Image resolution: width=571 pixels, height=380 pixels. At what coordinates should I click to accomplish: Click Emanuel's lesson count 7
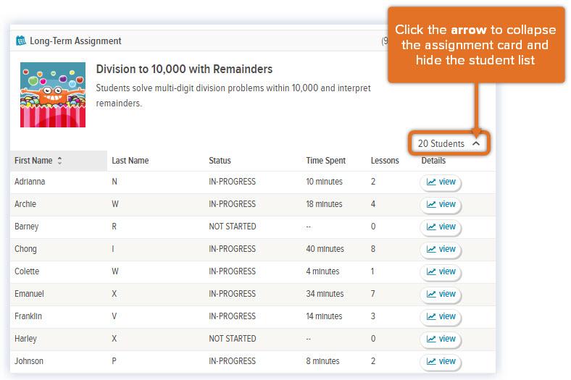pyautogui.click(x=373, y=294)
